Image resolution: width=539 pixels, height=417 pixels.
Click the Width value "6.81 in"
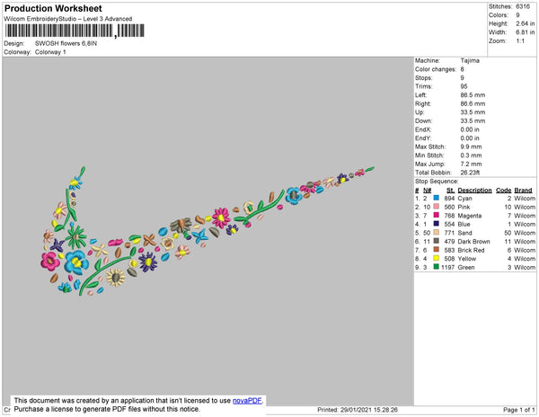click(x=526, y=32)
